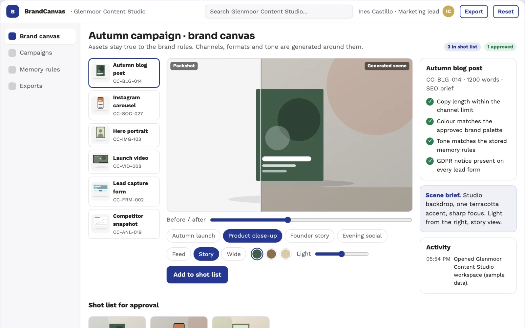Choose the Evening social preset
This screenshot has height=328, width=525.
362,236
